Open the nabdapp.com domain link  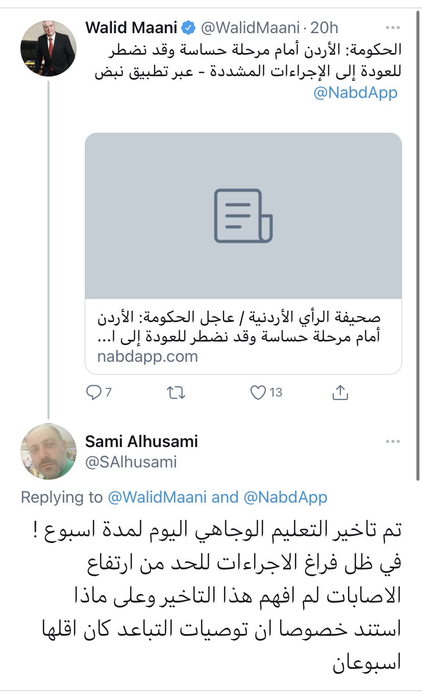coord(147,356)
